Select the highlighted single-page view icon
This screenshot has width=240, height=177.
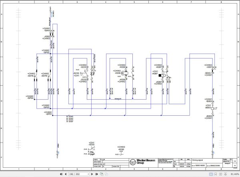[211, 174]
